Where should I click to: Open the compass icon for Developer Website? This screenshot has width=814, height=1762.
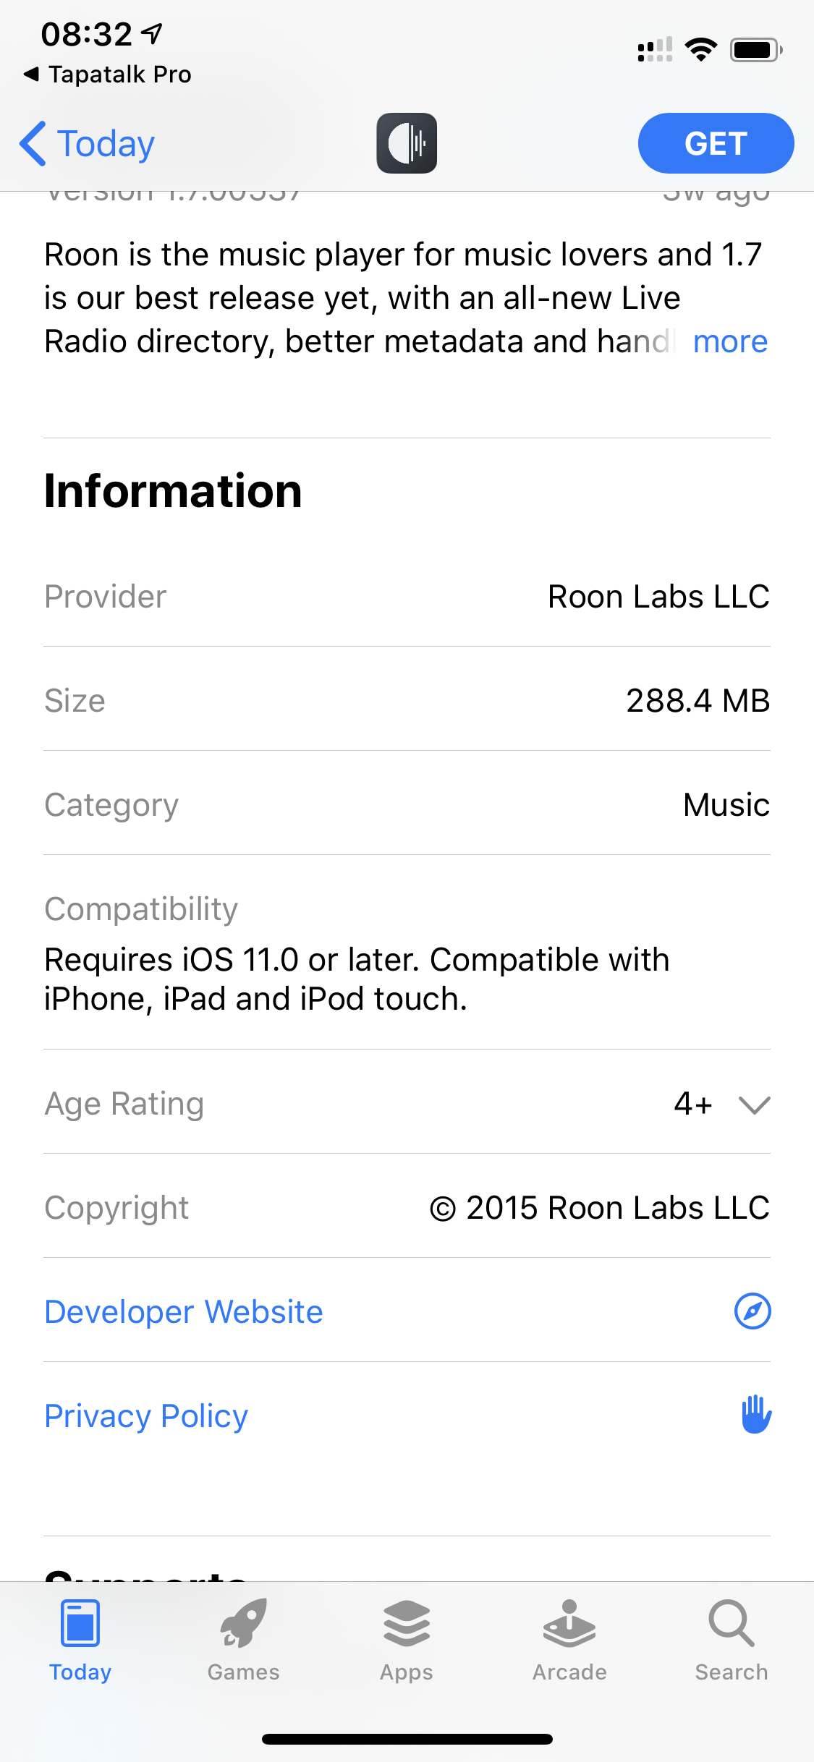pos(752,1311)
